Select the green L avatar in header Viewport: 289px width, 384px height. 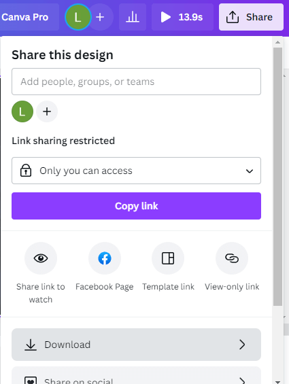pos(78,17)
